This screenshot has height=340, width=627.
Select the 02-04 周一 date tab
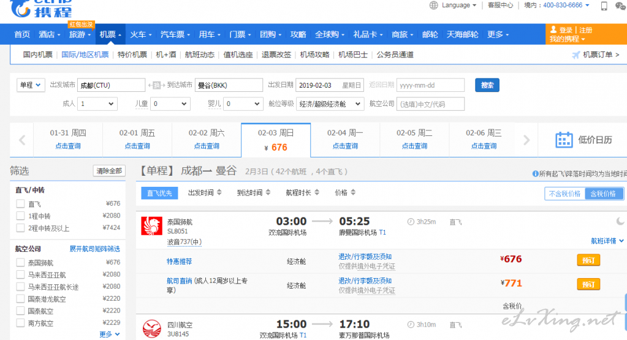point(345,140)
